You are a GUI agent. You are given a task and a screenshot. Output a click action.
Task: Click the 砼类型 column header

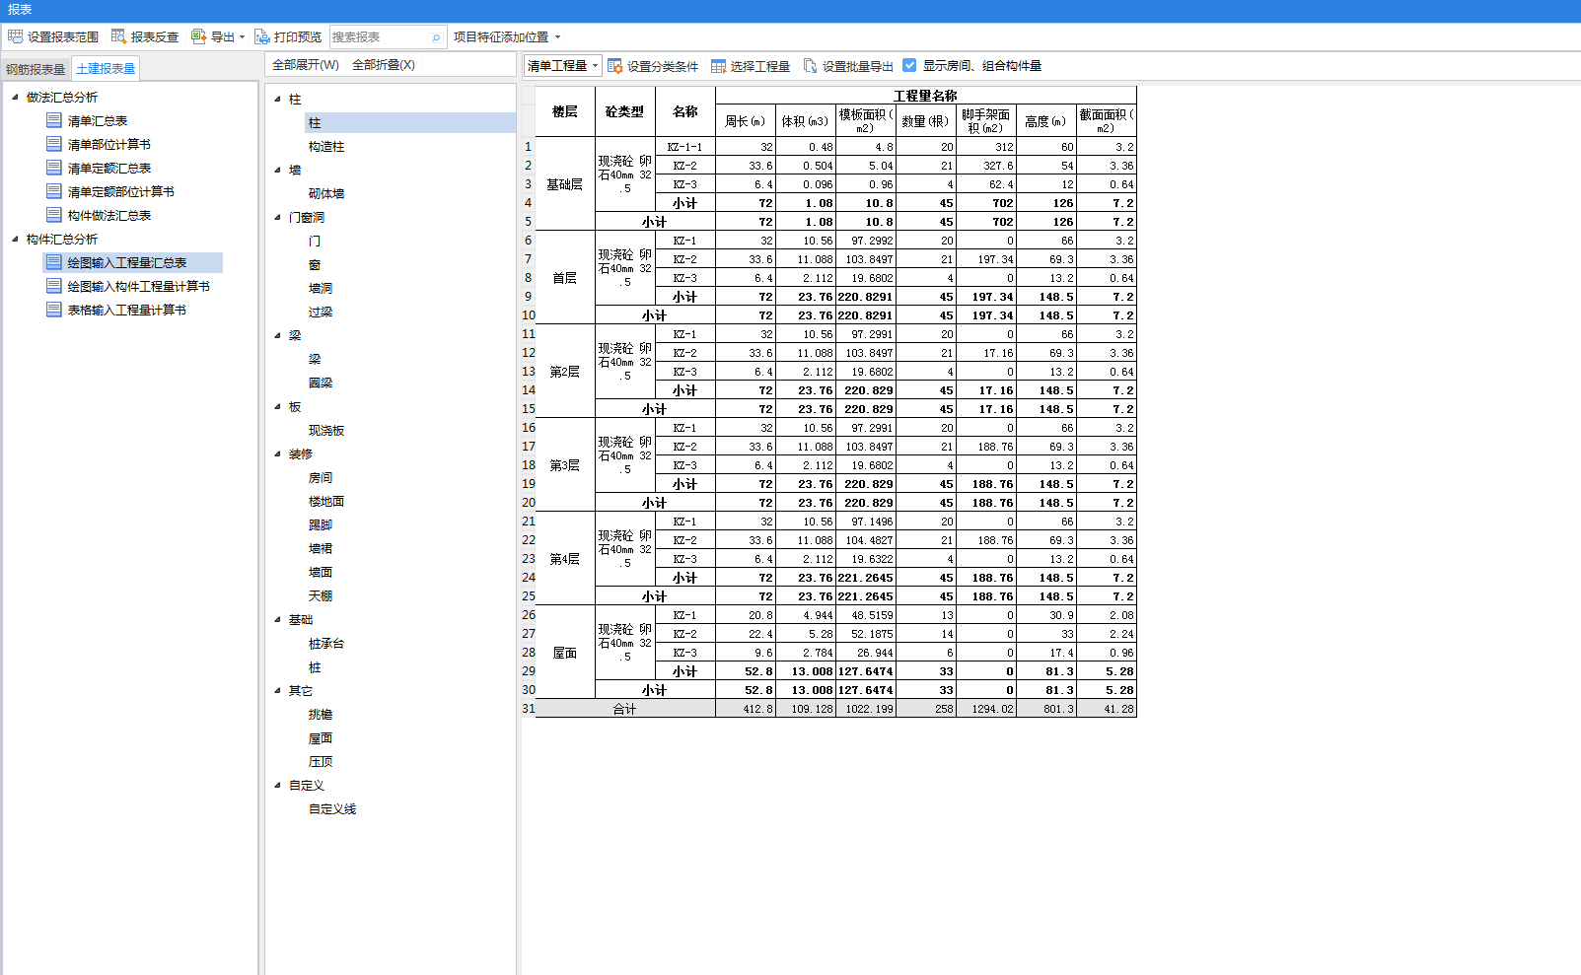coord(624,111)
